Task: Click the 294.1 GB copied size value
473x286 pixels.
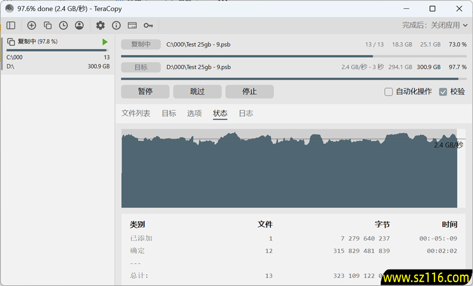Action: click(x=400, y=67)
